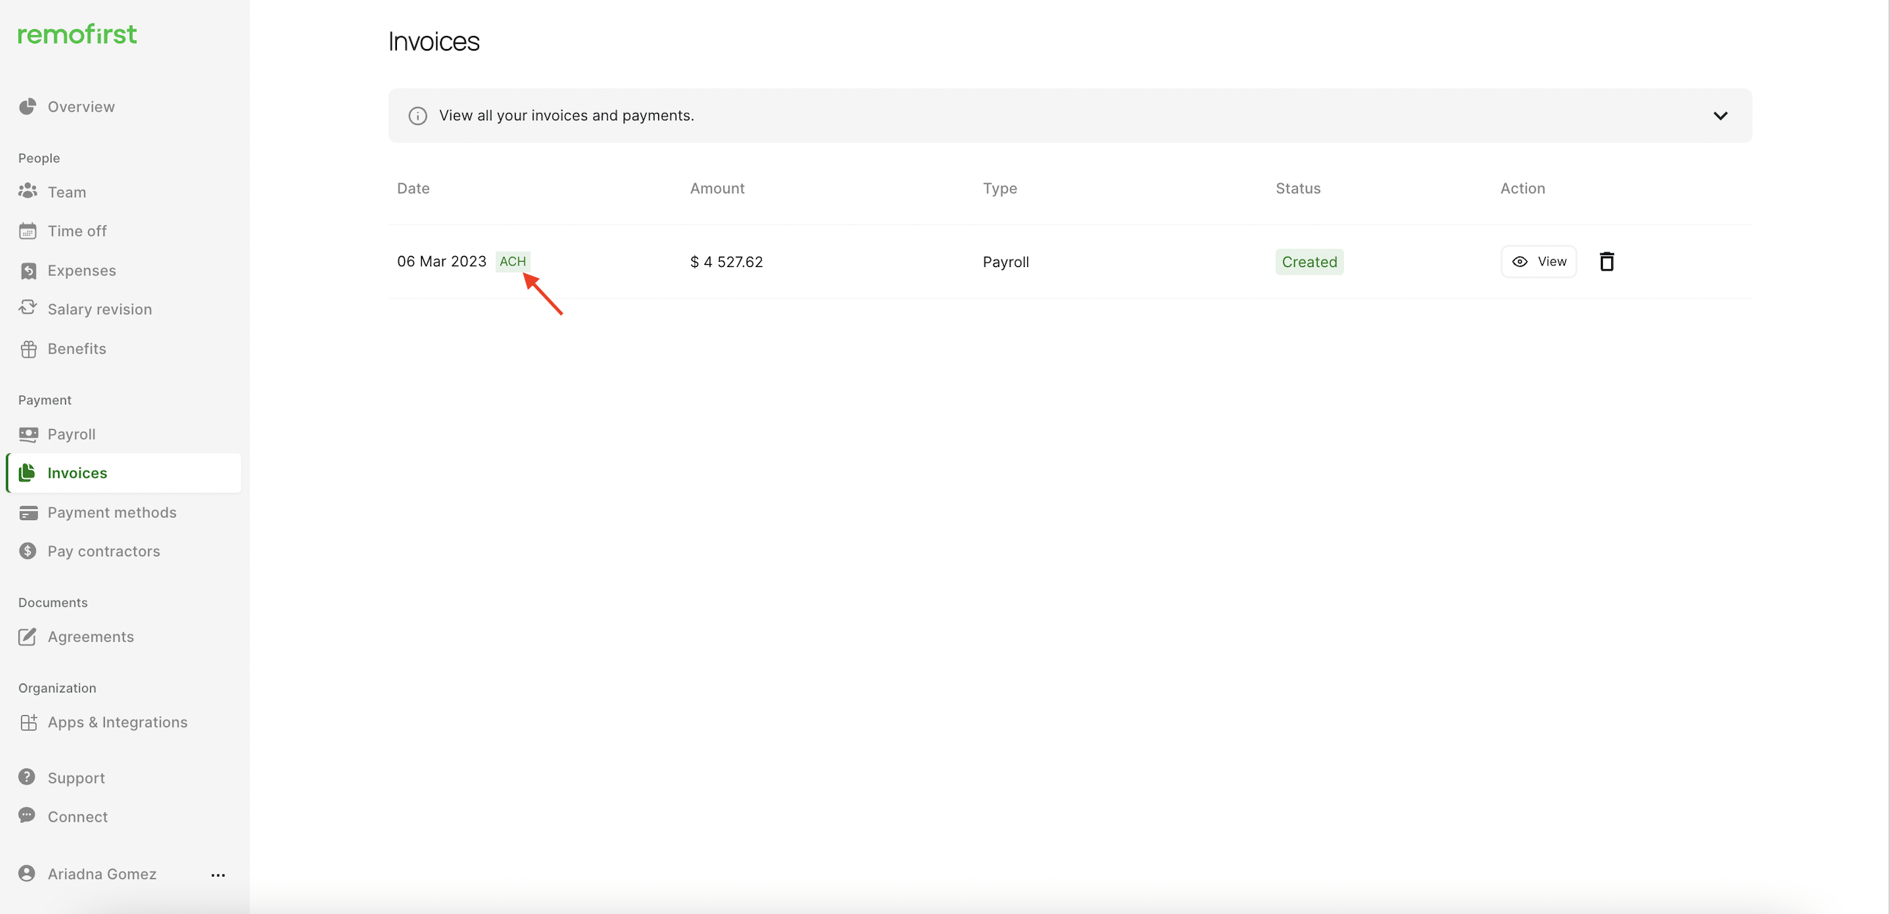This screenshot has height=914, width=1890.
Task: Click the Overview pie chart icon
Action: [28, 107]
